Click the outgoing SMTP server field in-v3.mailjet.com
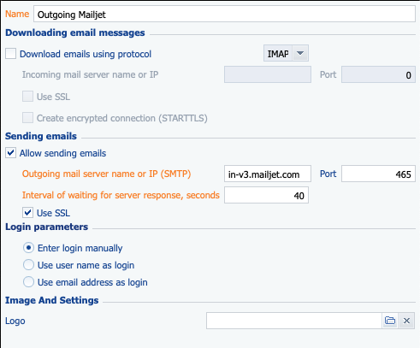420x348 pixels. (268, 174)
